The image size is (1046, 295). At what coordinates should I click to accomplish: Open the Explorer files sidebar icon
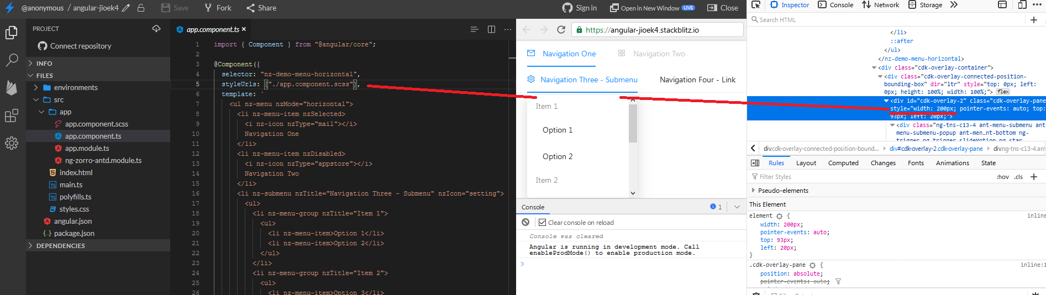click(x=12, y=33)
